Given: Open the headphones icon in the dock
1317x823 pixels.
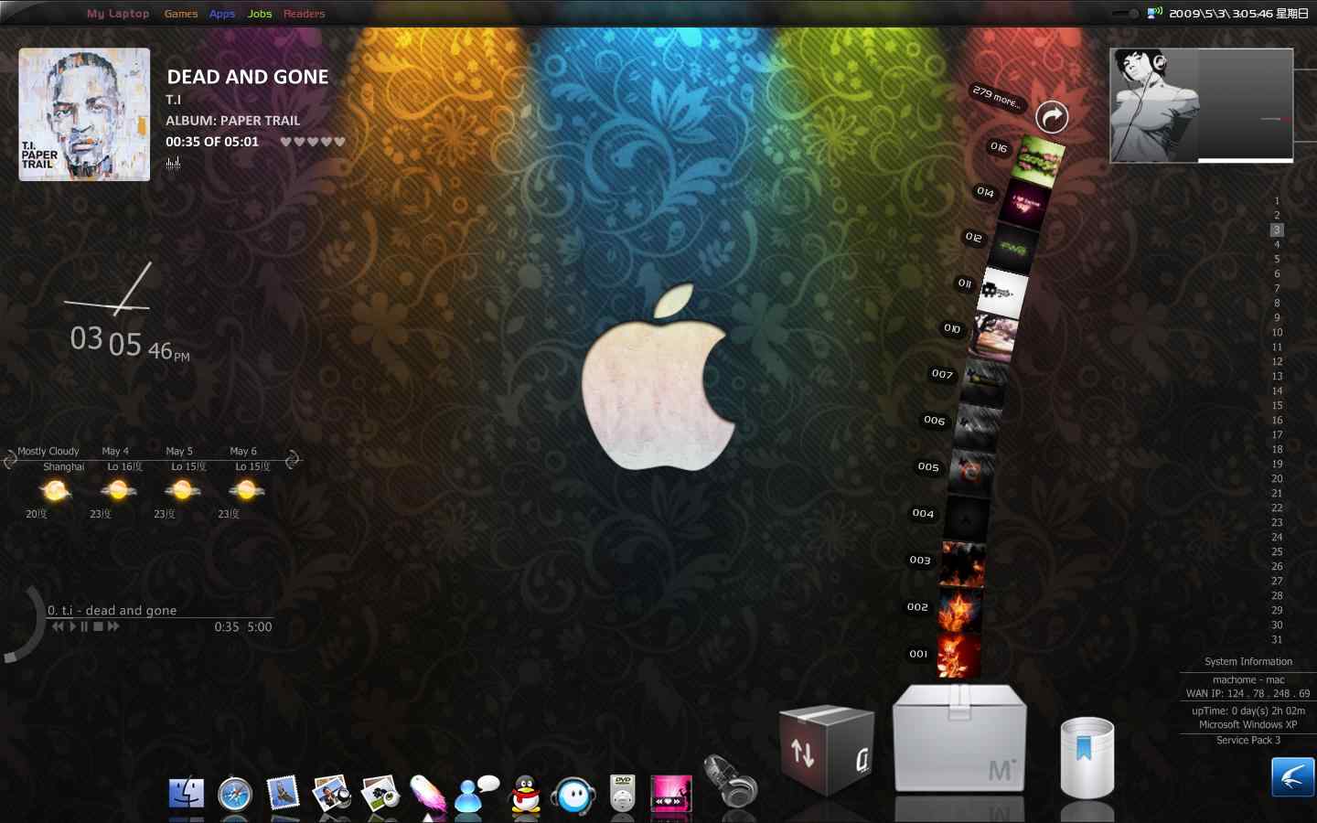Looking at the screenshot, I should pyautogui.click(x=730, y=781).
